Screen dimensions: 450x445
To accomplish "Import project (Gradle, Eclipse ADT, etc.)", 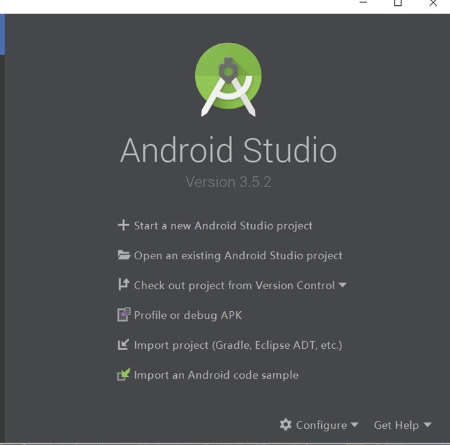I will (238, 345).
